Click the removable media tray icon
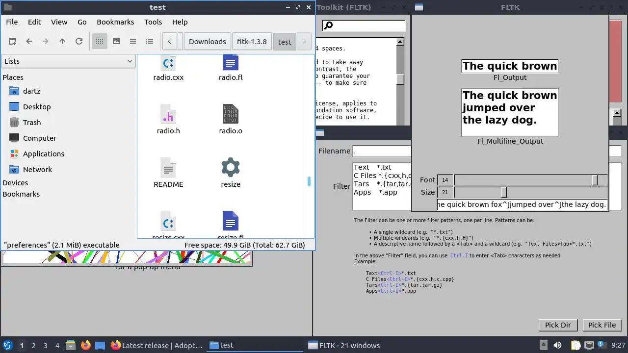628x353 pixels. (x=543, y=345)
